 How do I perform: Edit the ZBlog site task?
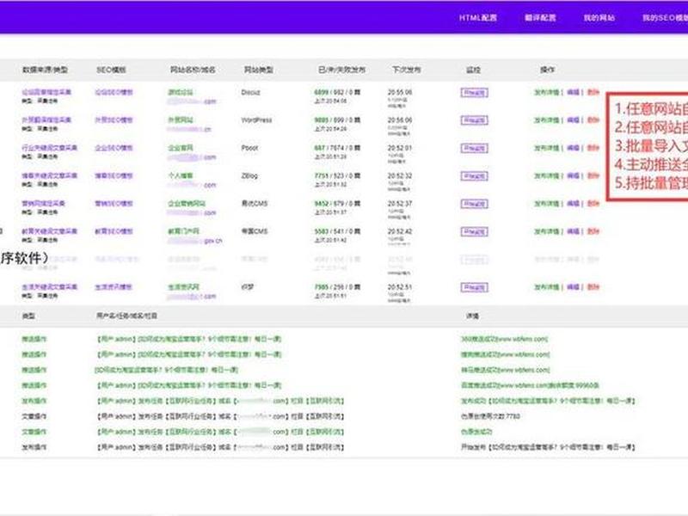point(573,176)
